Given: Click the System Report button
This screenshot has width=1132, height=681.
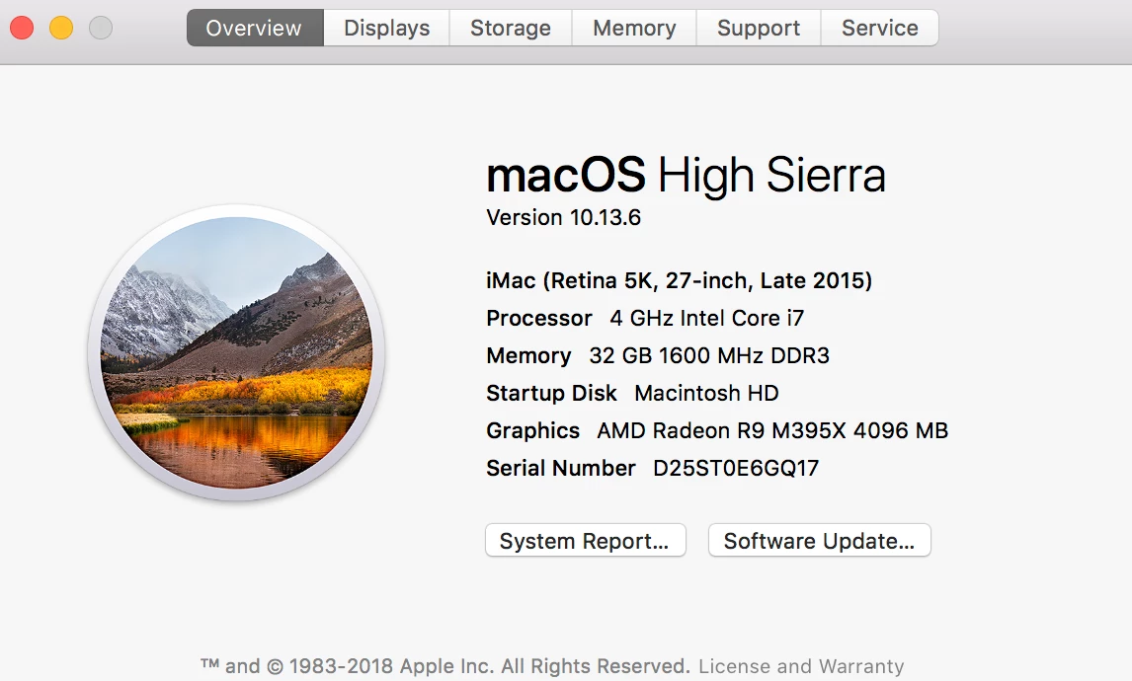Looking at the screenshot, I should 585,541.
